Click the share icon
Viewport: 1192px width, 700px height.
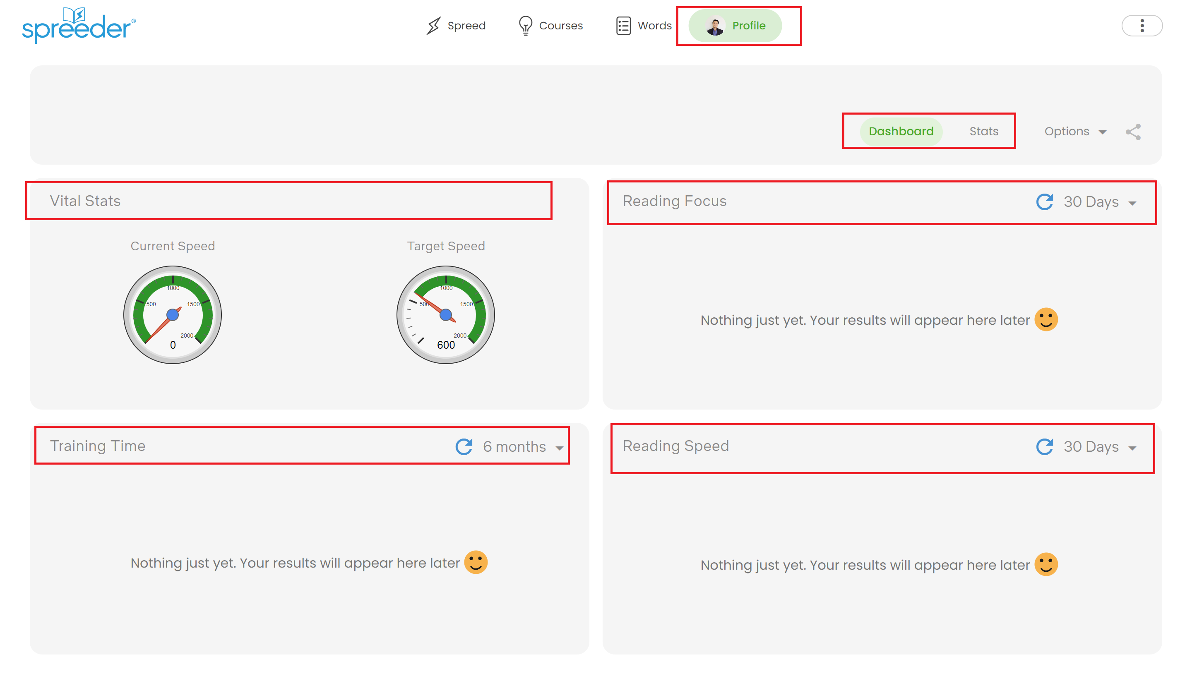tap(1133, 132)
